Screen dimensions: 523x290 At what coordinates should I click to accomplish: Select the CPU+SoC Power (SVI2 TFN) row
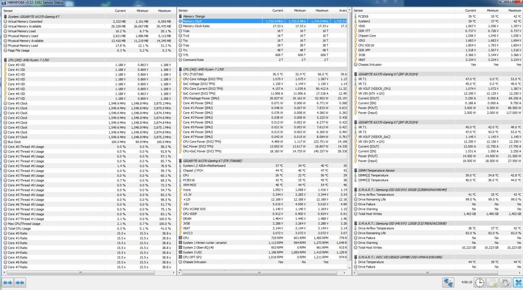tap(262, 151)
